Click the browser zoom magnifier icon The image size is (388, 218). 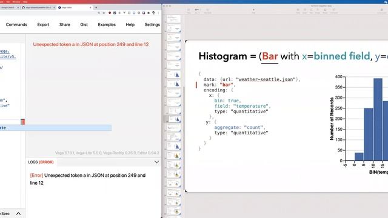click(99, 13)
